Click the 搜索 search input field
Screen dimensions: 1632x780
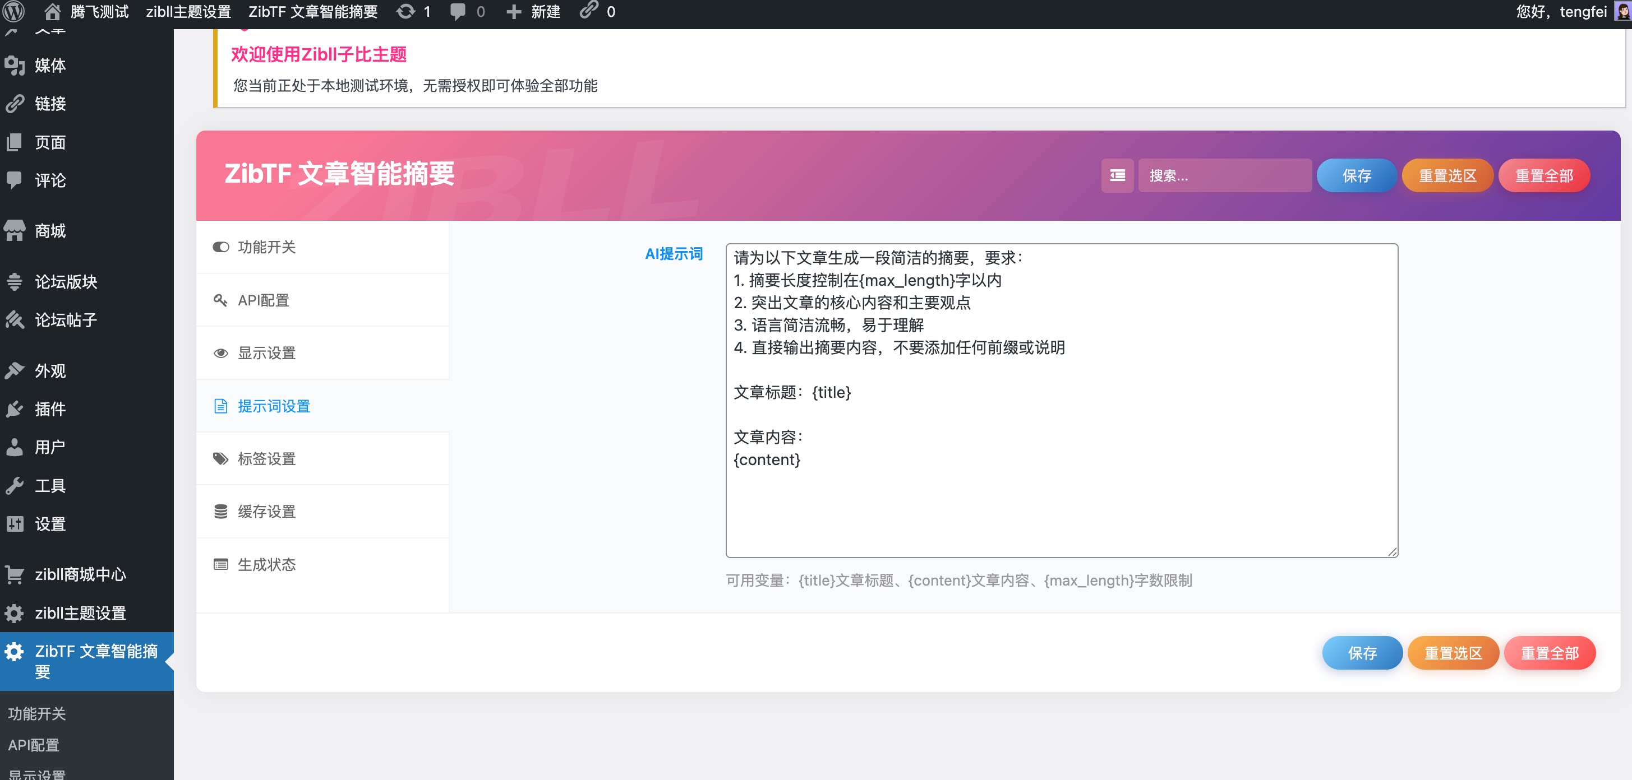coord(1225,175)
